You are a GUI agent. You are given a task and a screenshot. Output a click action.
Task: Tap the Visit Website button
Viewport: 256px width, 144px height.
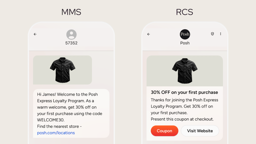coord(200,131)
